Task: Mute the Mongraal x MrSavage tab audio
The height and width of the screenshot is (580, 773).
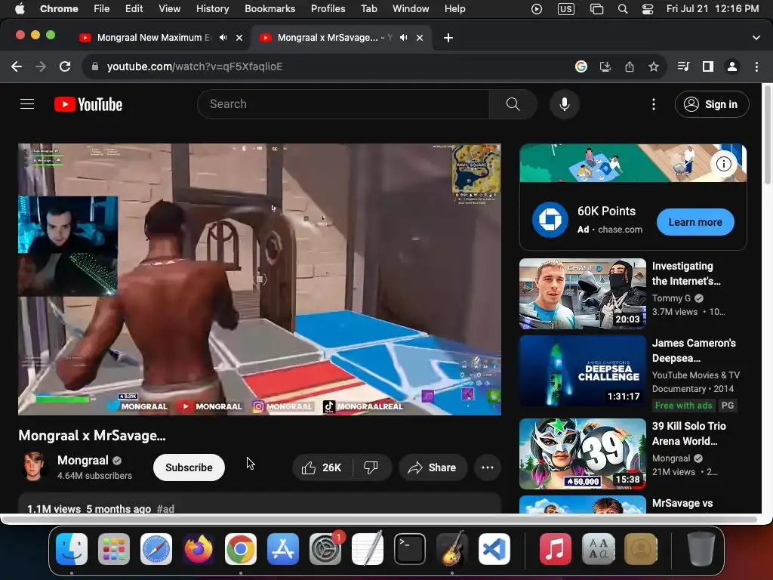Action: tap(404, 38)
